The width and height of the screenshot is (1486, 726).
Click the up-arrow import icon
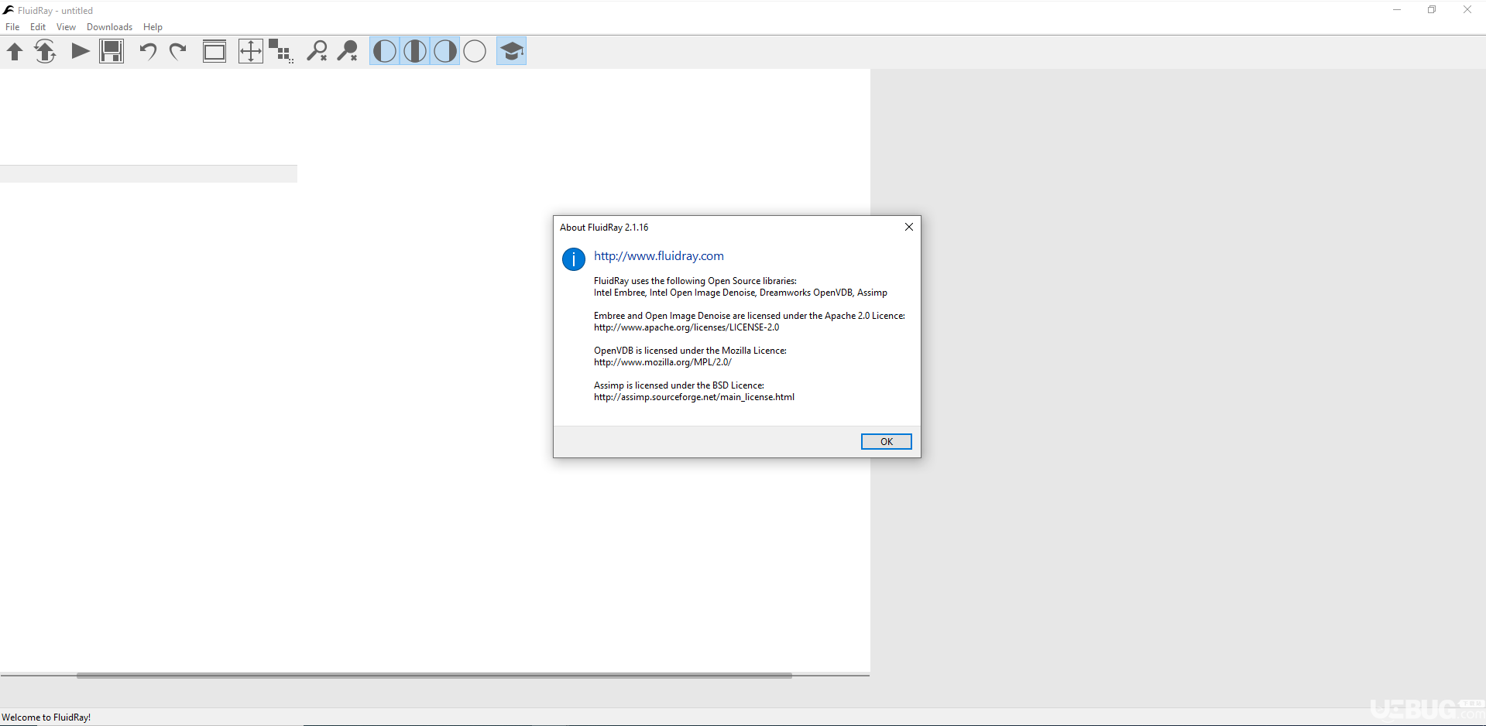[15, 52]
